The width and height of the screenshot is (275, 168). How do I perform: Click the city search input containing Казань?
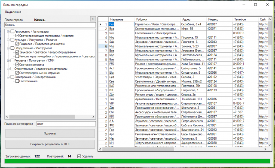[x=50, y=25]
